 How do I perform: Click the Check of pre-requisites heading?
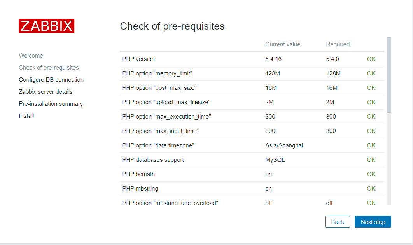point(172,26)
